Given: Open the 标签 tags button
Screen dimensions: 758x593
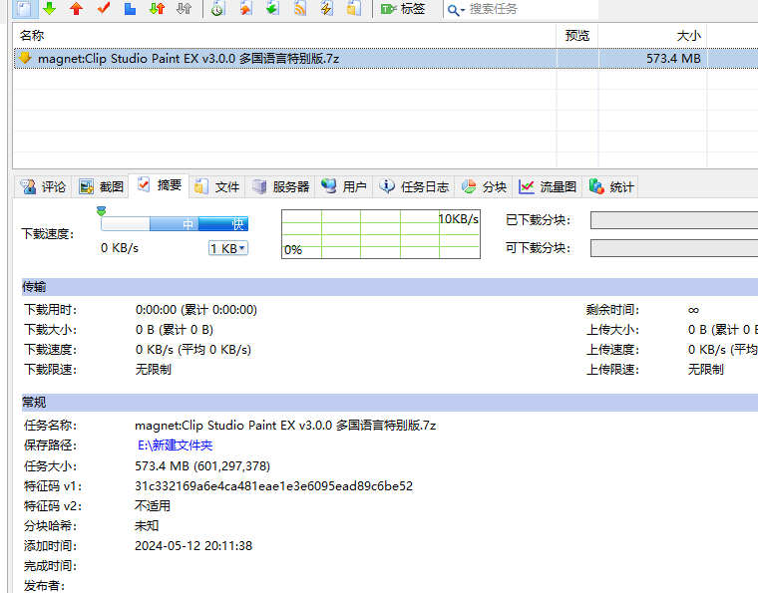Looking at the screenshot, I should point(403,9).
